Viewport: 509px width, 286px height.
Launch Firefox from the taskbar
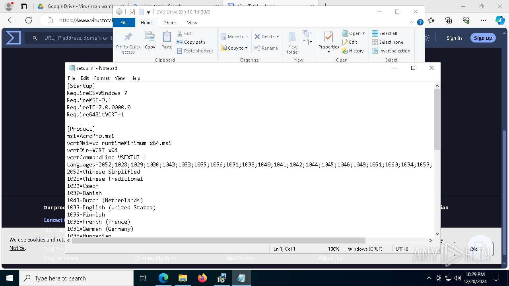pyautogui.click(x=202, y=278)
